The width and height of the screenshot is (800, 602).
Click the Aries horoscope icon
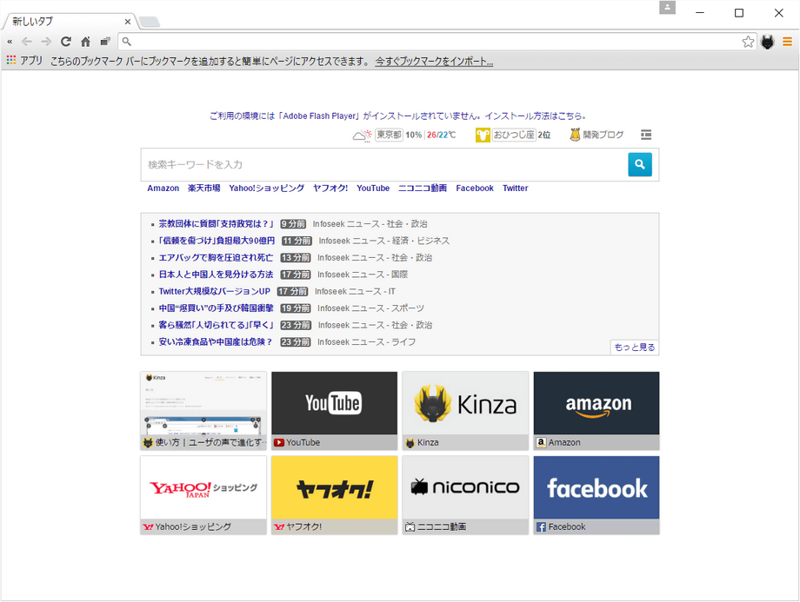tap(483, 135)
